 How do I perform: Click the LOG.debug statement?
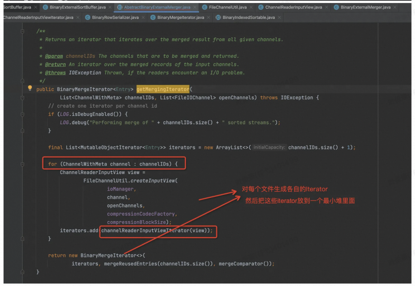click(x=170, y=122)
